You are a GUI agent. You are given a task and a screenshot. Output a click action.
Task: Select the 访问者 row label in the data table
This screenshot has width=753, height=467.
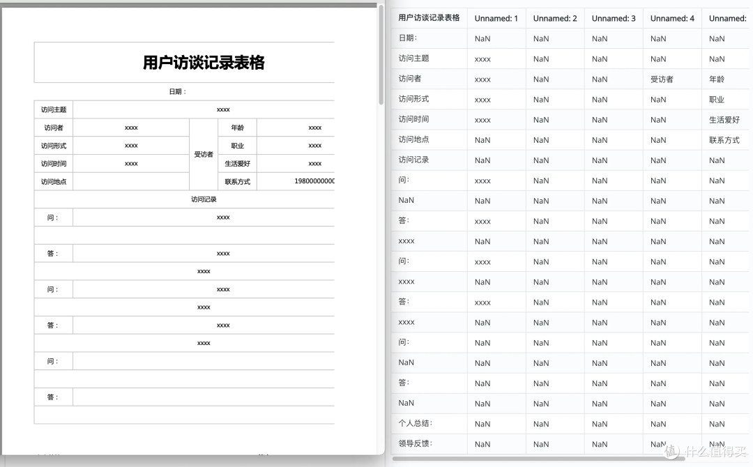(410, 79)
